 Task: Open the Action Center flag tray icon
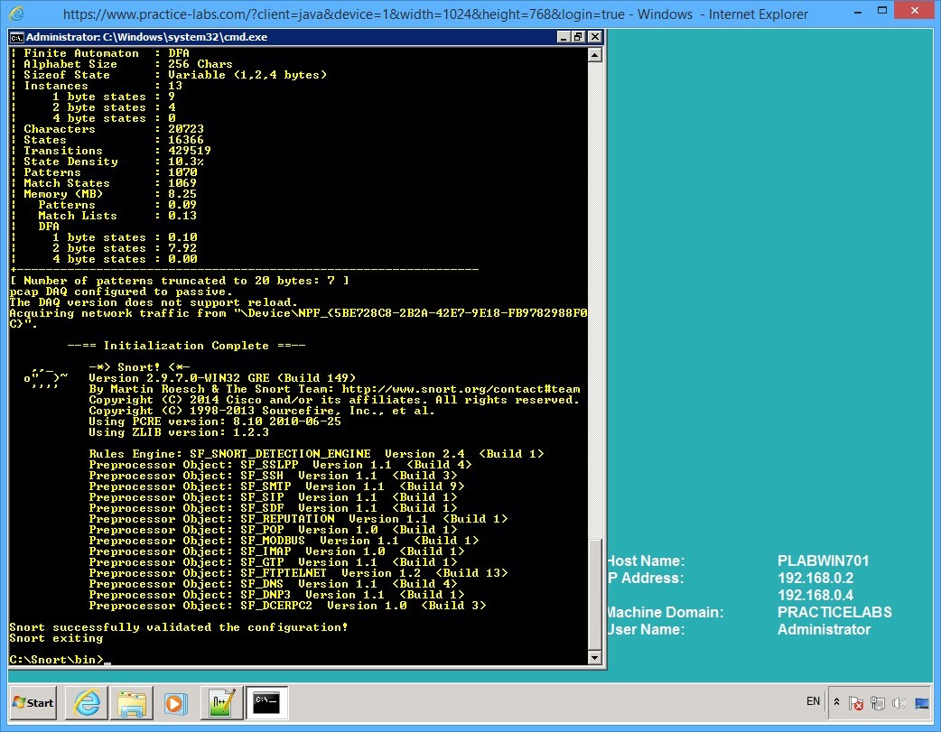click(856, 702)
